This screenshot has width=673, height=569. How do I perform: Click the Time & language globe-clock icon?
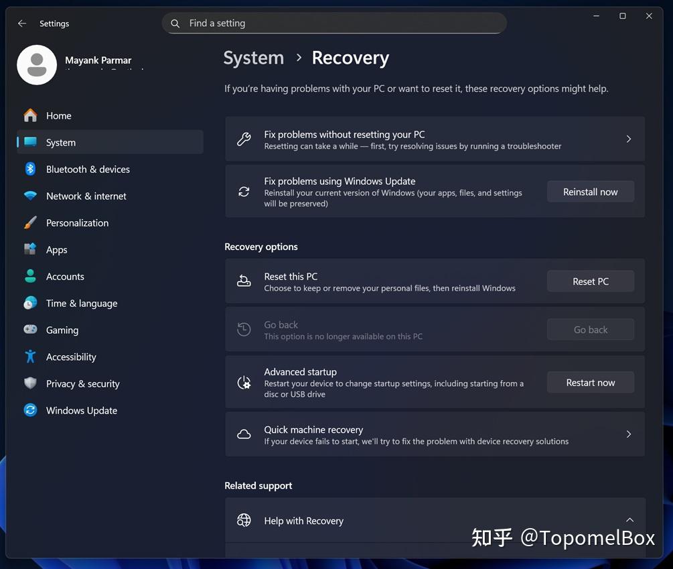pyautogui.click(x=30, y=303)
